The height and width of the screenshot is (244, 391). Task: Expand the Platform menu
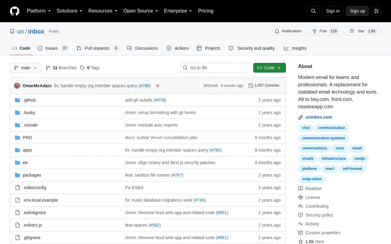point(38,11)
